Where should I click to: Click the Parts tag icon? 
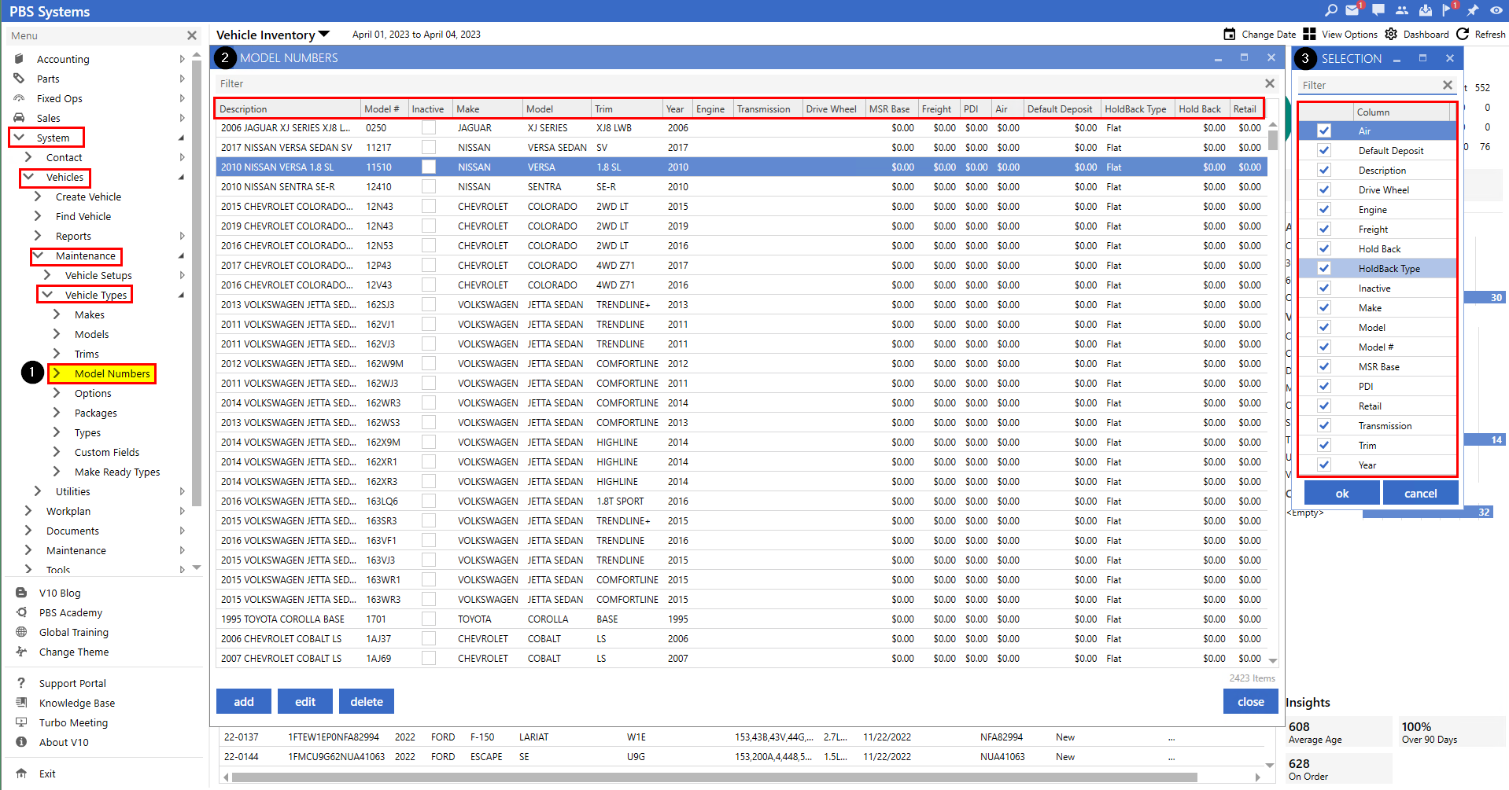coord(20,79)
